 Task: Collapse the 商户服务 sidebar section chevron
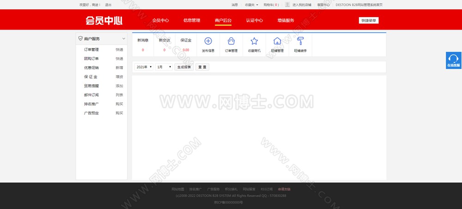point(124,39)
